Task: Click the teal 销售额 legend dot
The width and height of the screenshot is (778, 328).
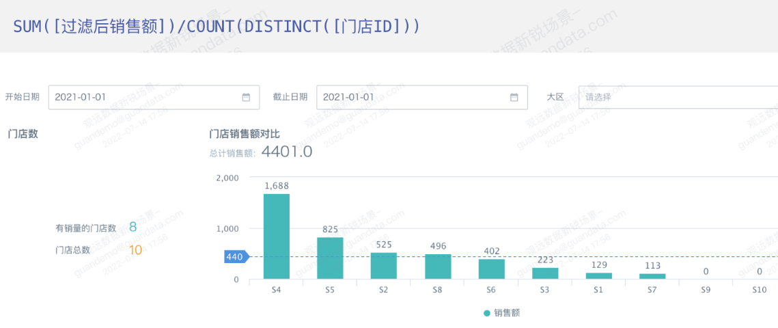Action: click(487, 313)
